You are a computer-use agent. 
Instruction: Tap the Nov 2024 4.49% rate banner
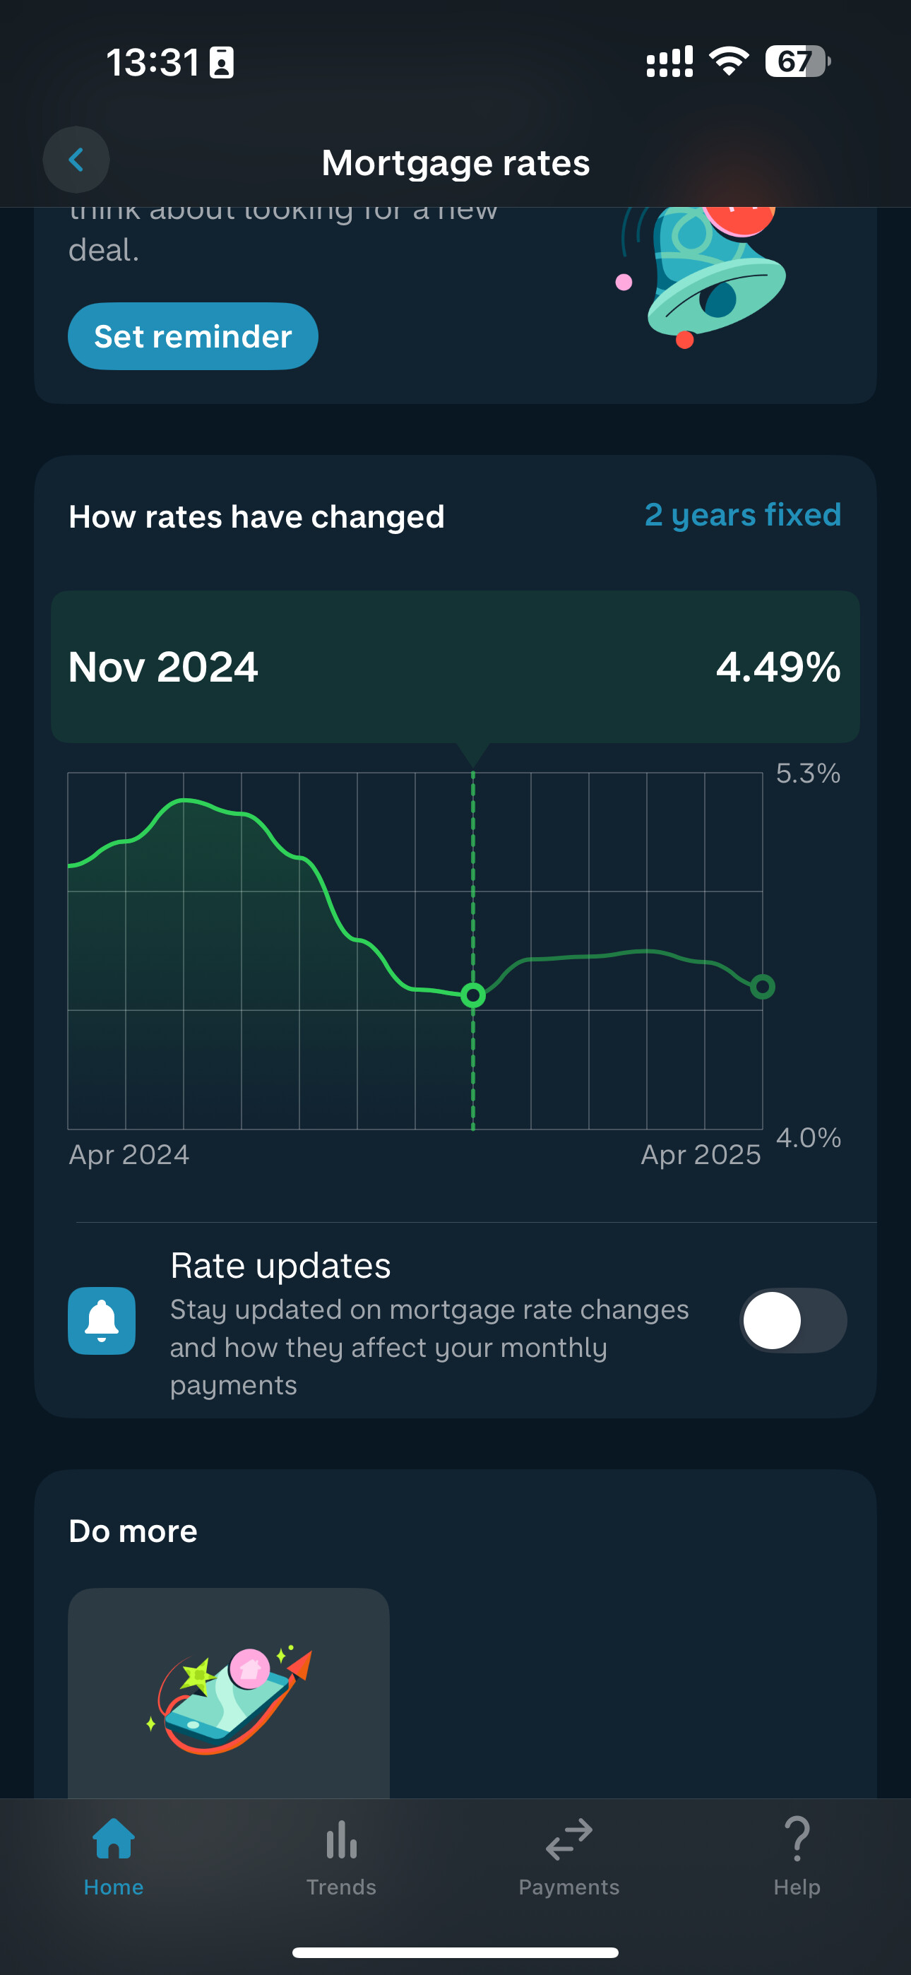455,666
